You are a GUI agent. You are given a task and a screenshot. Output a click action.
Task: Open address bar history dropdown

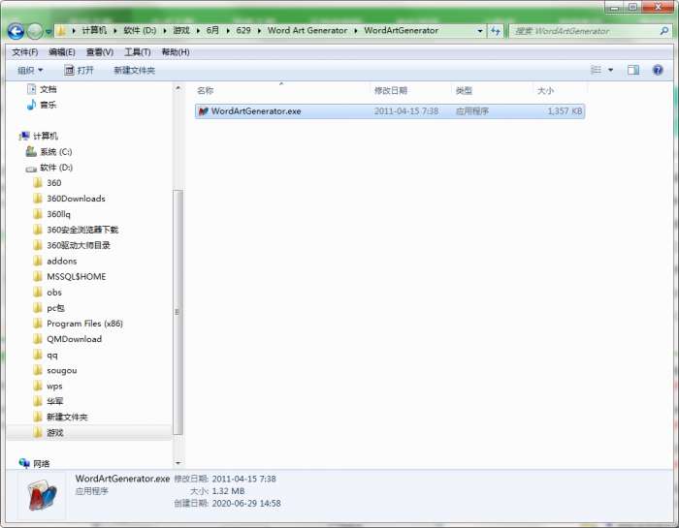[x=480, y=31]
